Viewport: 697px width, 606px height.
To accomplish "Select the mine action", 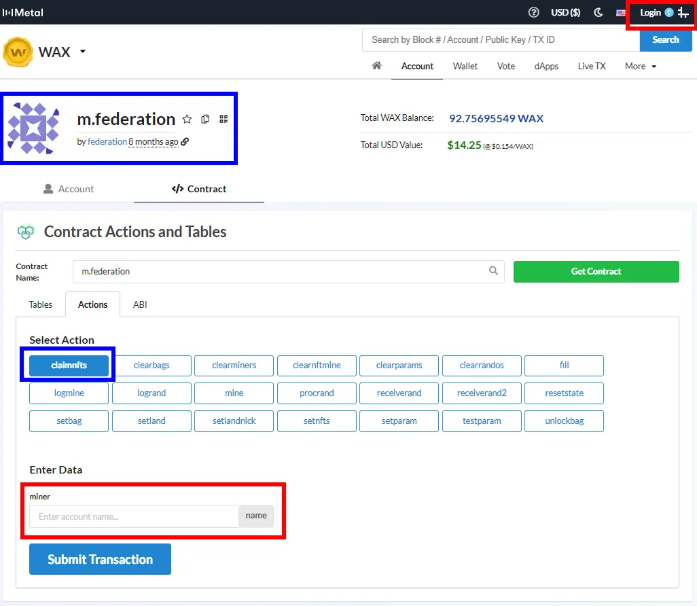I will pyautogui.click(x=234, y=393).
